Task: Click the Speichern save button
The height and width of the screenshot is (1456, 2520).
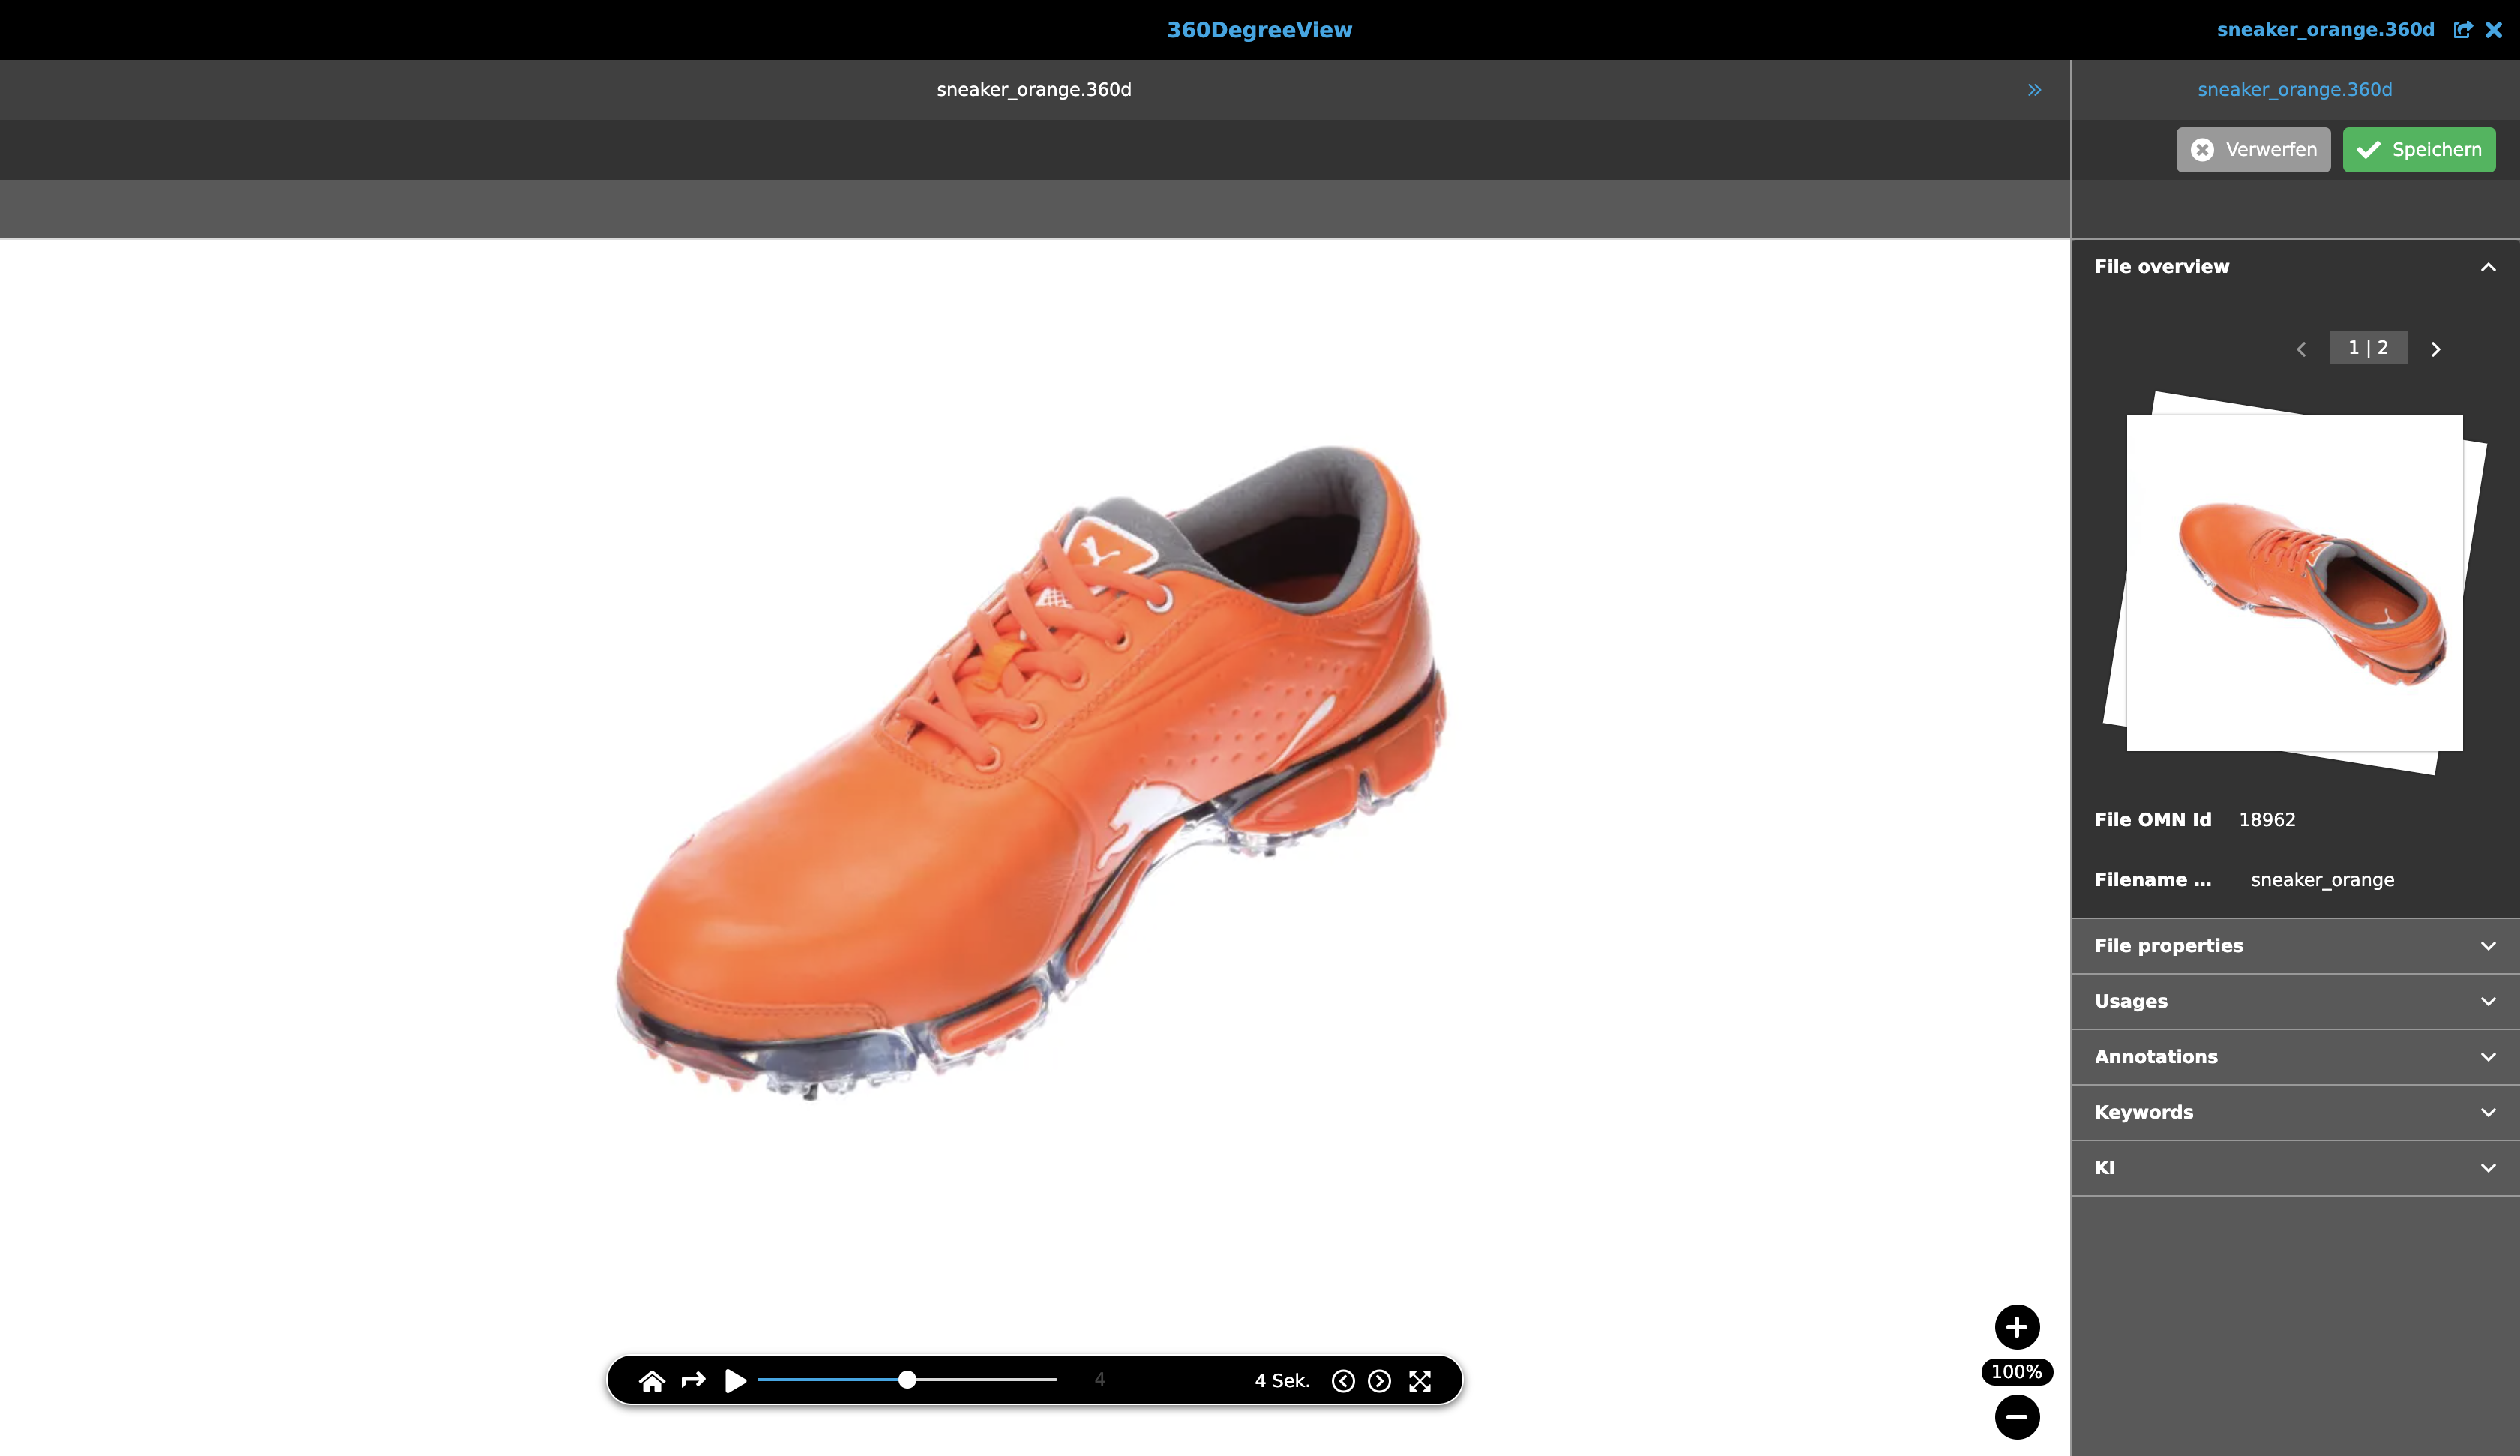Action: pos(2418,150)
